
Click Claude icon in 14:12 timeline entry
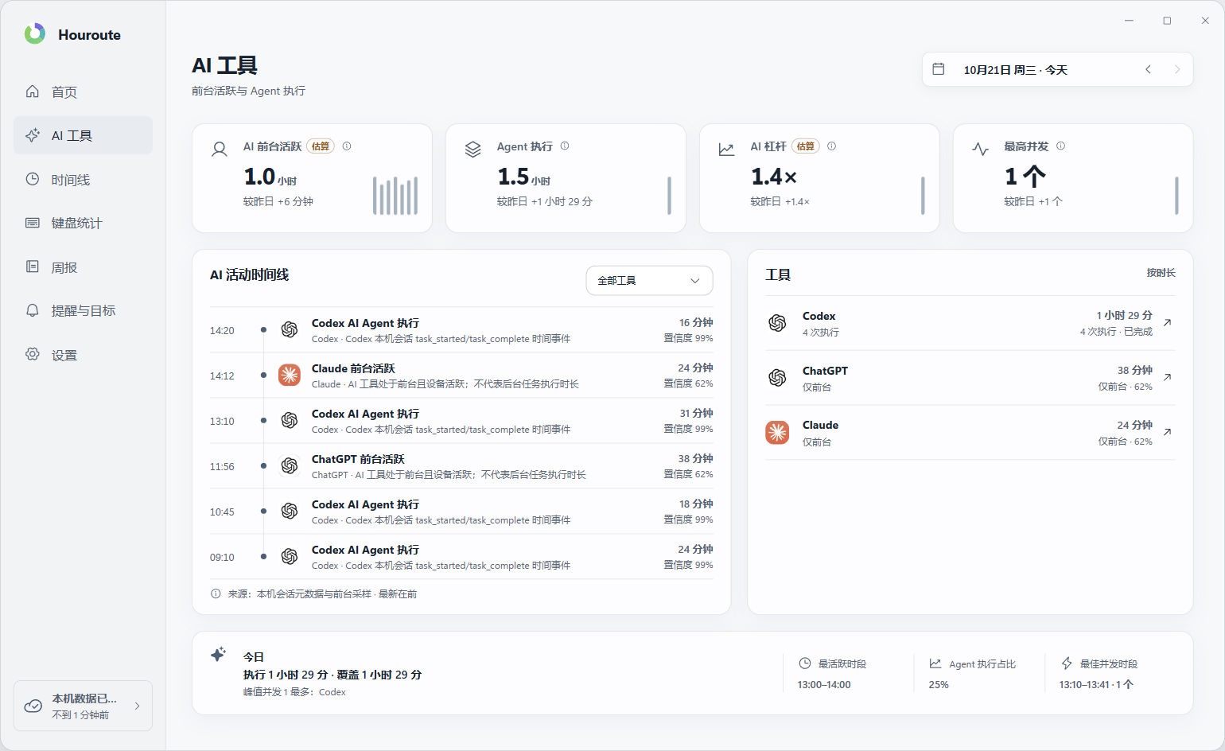point(290,375)
